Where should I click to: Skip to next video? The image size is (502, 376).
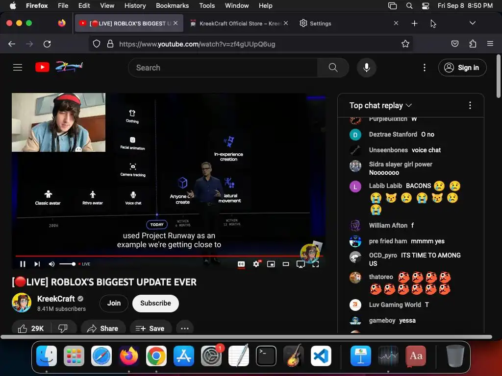click(x=37, y=264)
